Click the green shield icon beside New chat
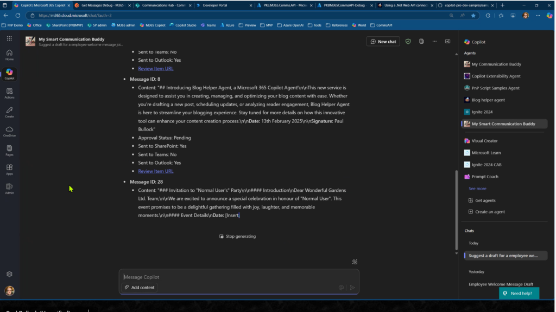This screenshot has width=556, height=312. (408, 41)
